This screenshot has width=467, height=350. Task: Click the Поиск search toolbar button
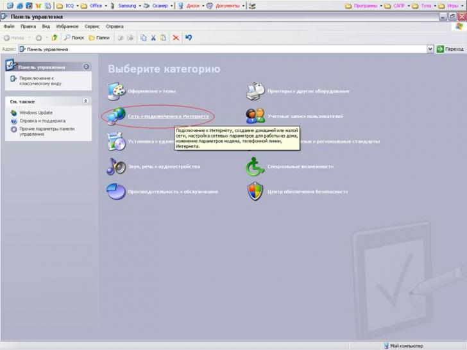click(x=74, y=38)
